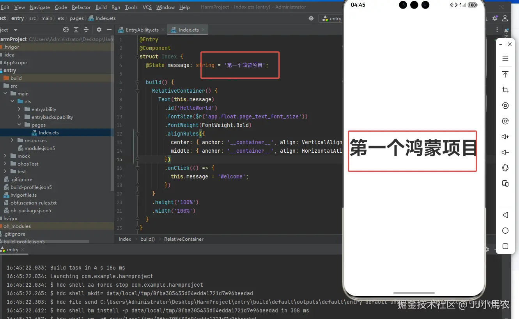Close the EntryAbility.ets tab
519x319 pixels.
pyautogui.click(x=163, y=30)
